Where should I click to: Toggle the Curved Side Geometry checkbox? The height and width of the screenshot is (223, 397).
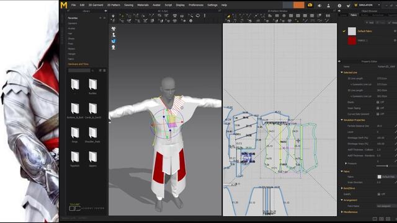378,114
